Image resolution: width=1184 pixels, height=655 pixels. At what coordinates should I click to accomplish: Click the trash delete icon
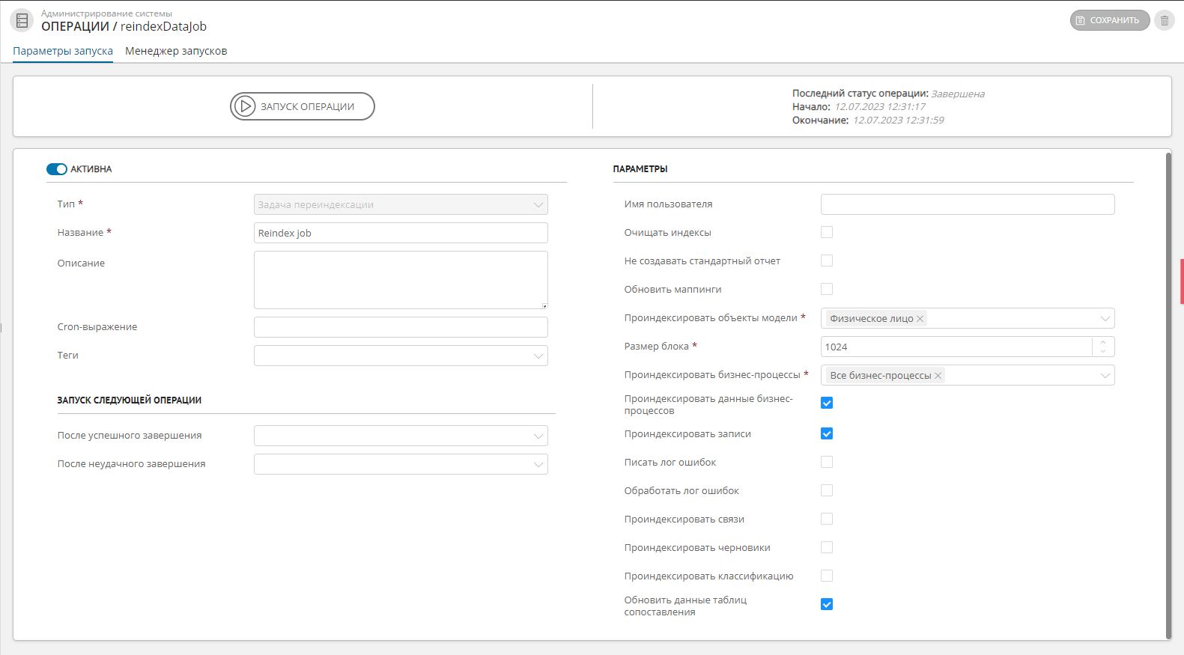[1165, 20]
